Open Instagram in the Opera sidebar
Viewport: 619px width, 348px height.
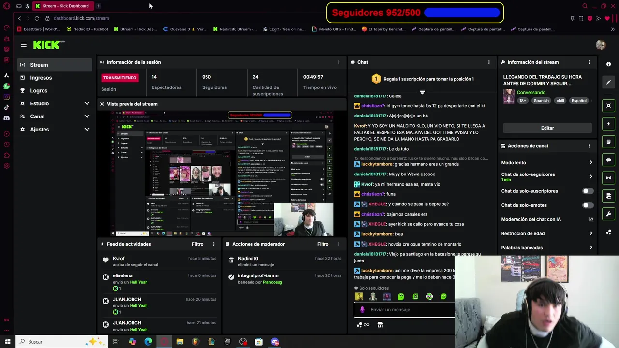[6, 97]
